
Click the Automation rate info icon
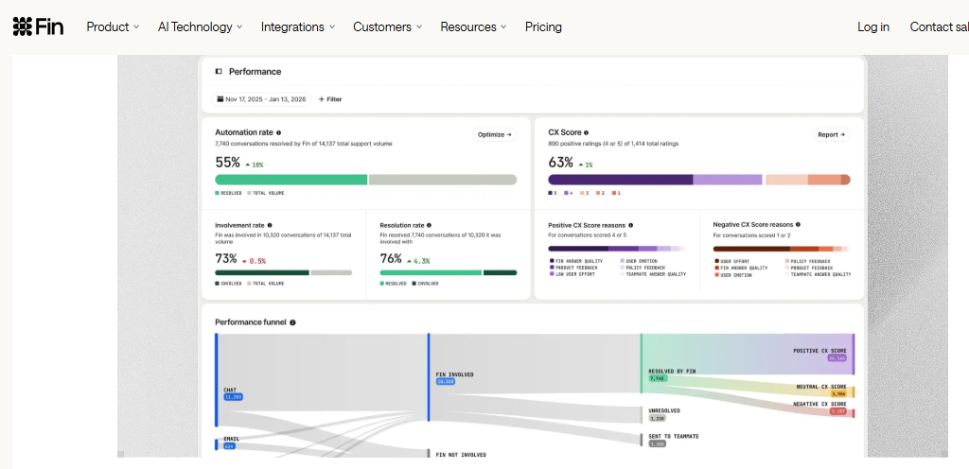click(279, 132)
